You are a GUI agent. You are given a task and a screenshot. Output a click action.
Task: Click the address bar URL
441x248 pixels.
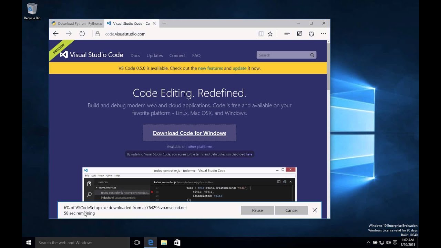(x=125, y=34)
